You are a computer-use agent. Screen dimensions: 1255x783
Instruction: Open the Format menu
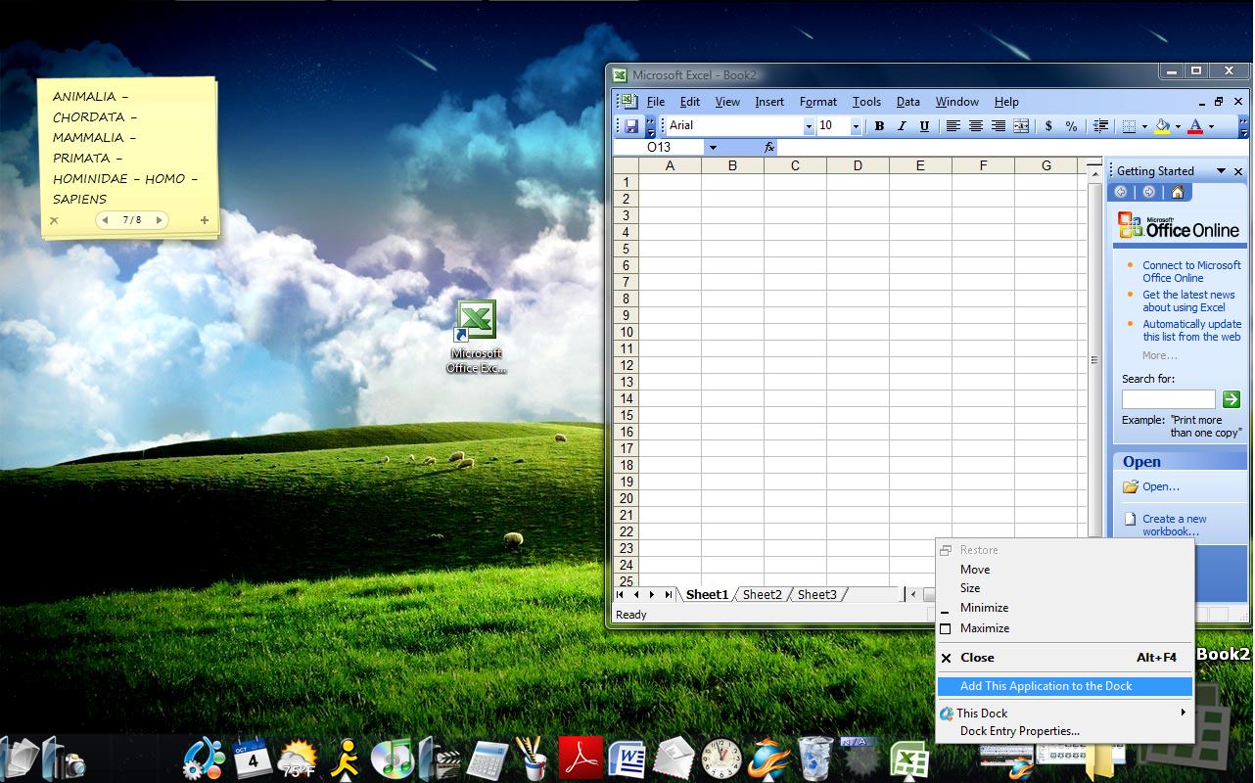(818, 101)
